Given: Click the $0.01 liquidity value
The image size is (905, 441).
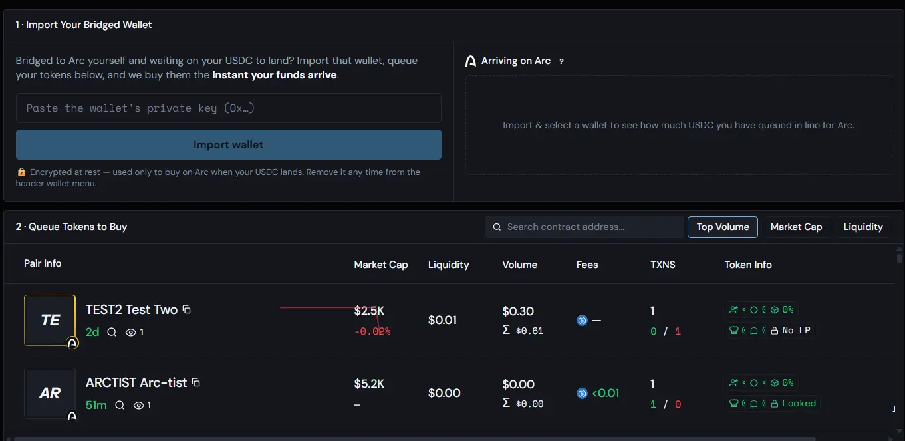Looking at the screenshot, I should pyautogui.click(x=442, y=320).
